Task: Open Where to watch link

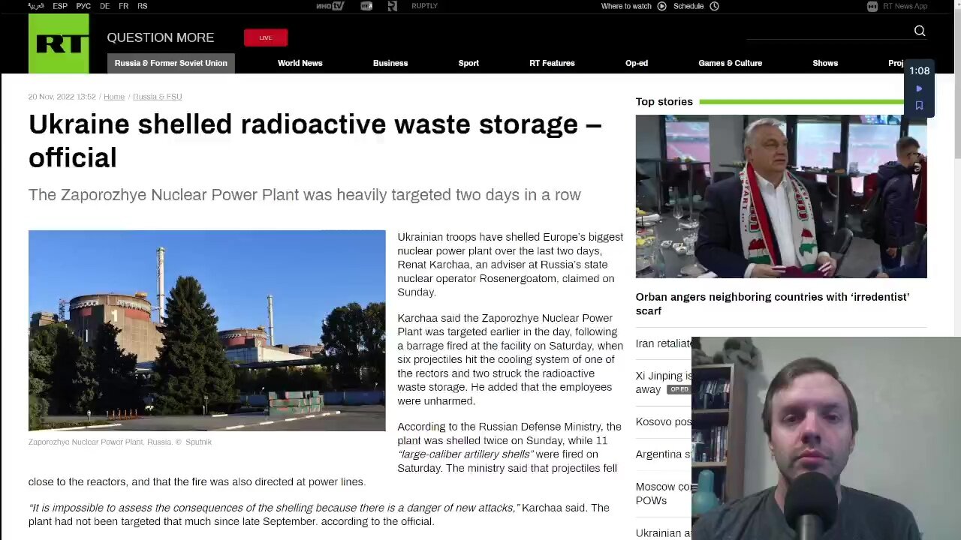Action: tap(626, 6)
